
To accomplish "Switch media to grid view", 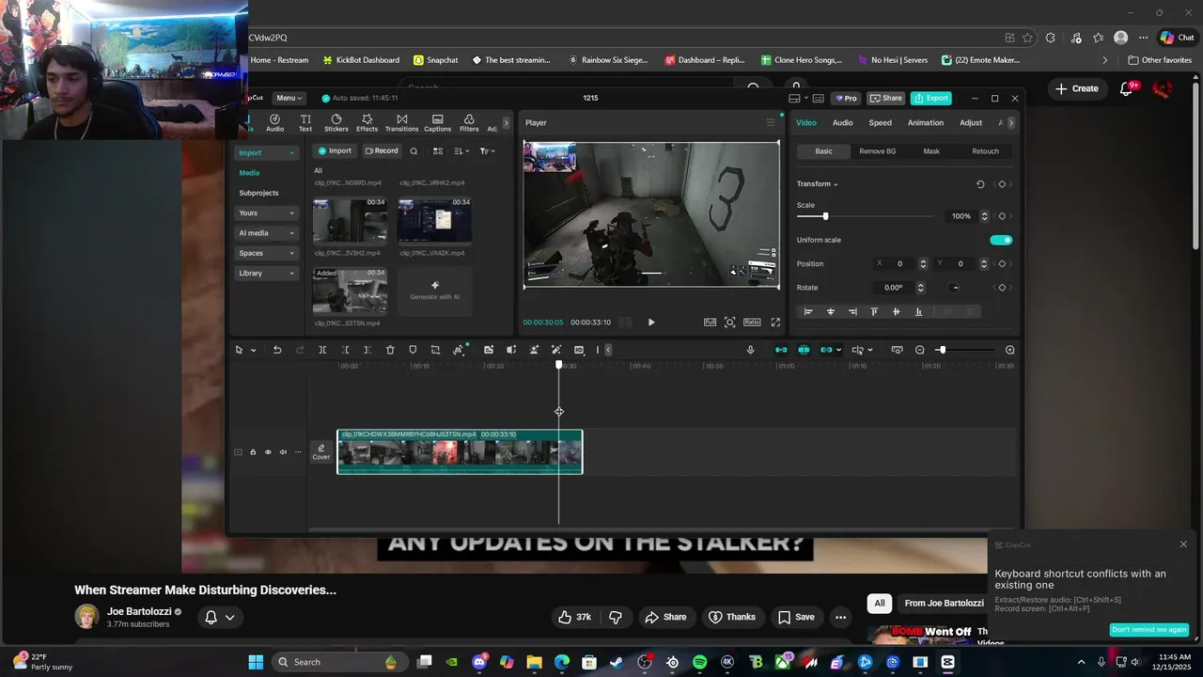I will point(438,151).
